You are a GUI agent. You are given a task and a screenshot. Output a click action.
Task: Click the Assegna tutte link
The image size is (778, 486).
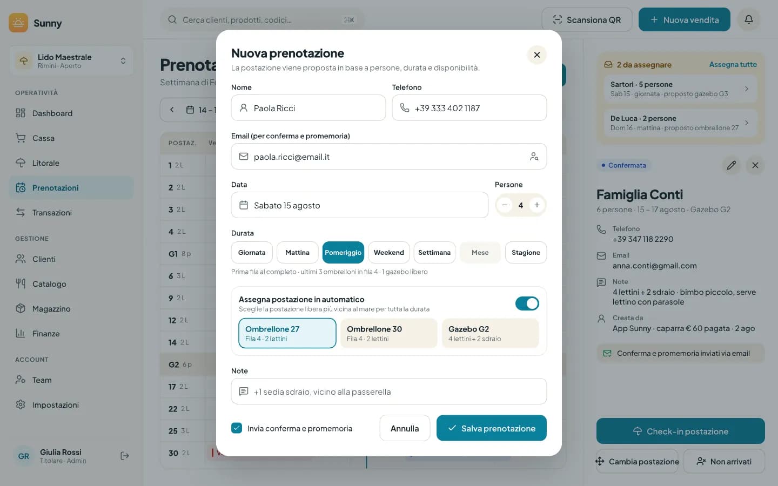click(x=733, y=64)
